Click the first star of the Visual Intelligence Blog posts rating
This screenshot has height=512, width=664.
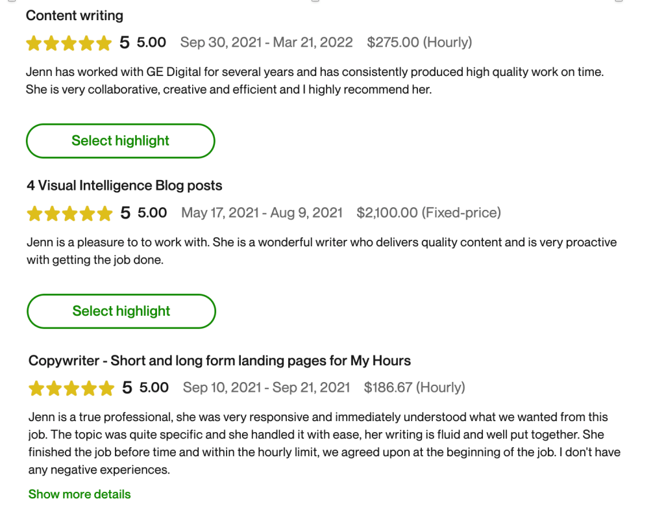(34, 214)
